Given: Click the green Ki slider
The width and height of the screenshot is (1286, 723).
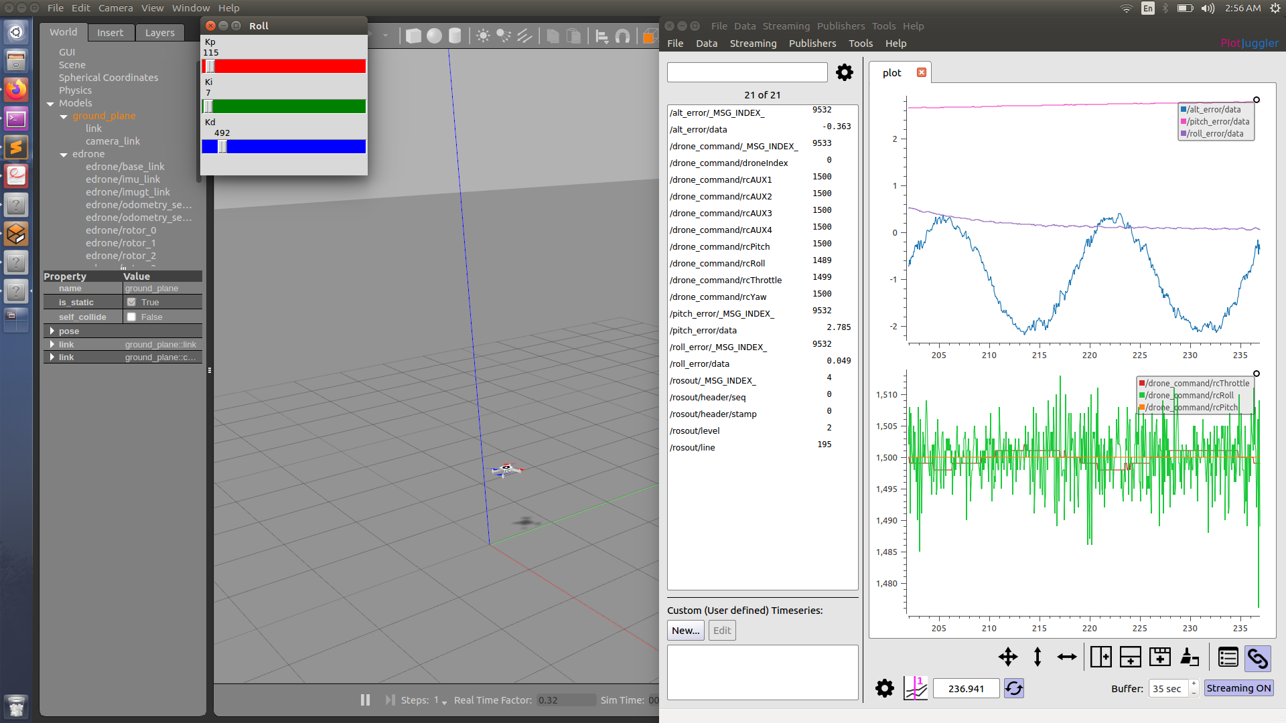Looking at the screenshot, I should [284, 106].
